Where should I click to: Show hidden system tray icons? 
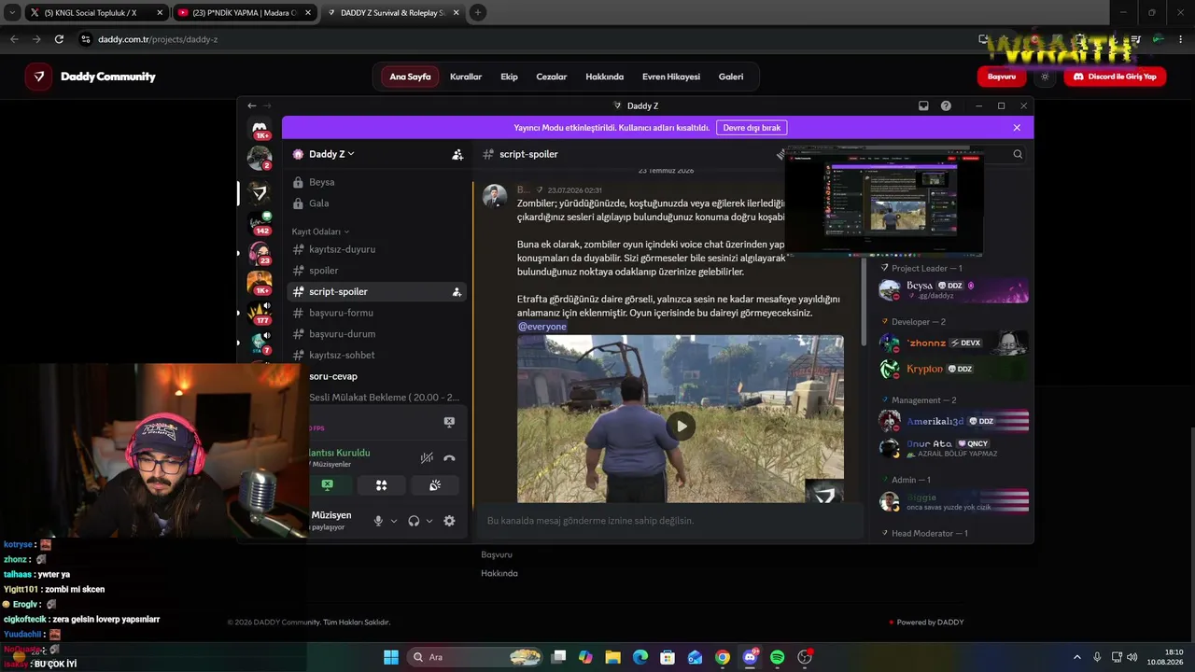click(1077, 657)
